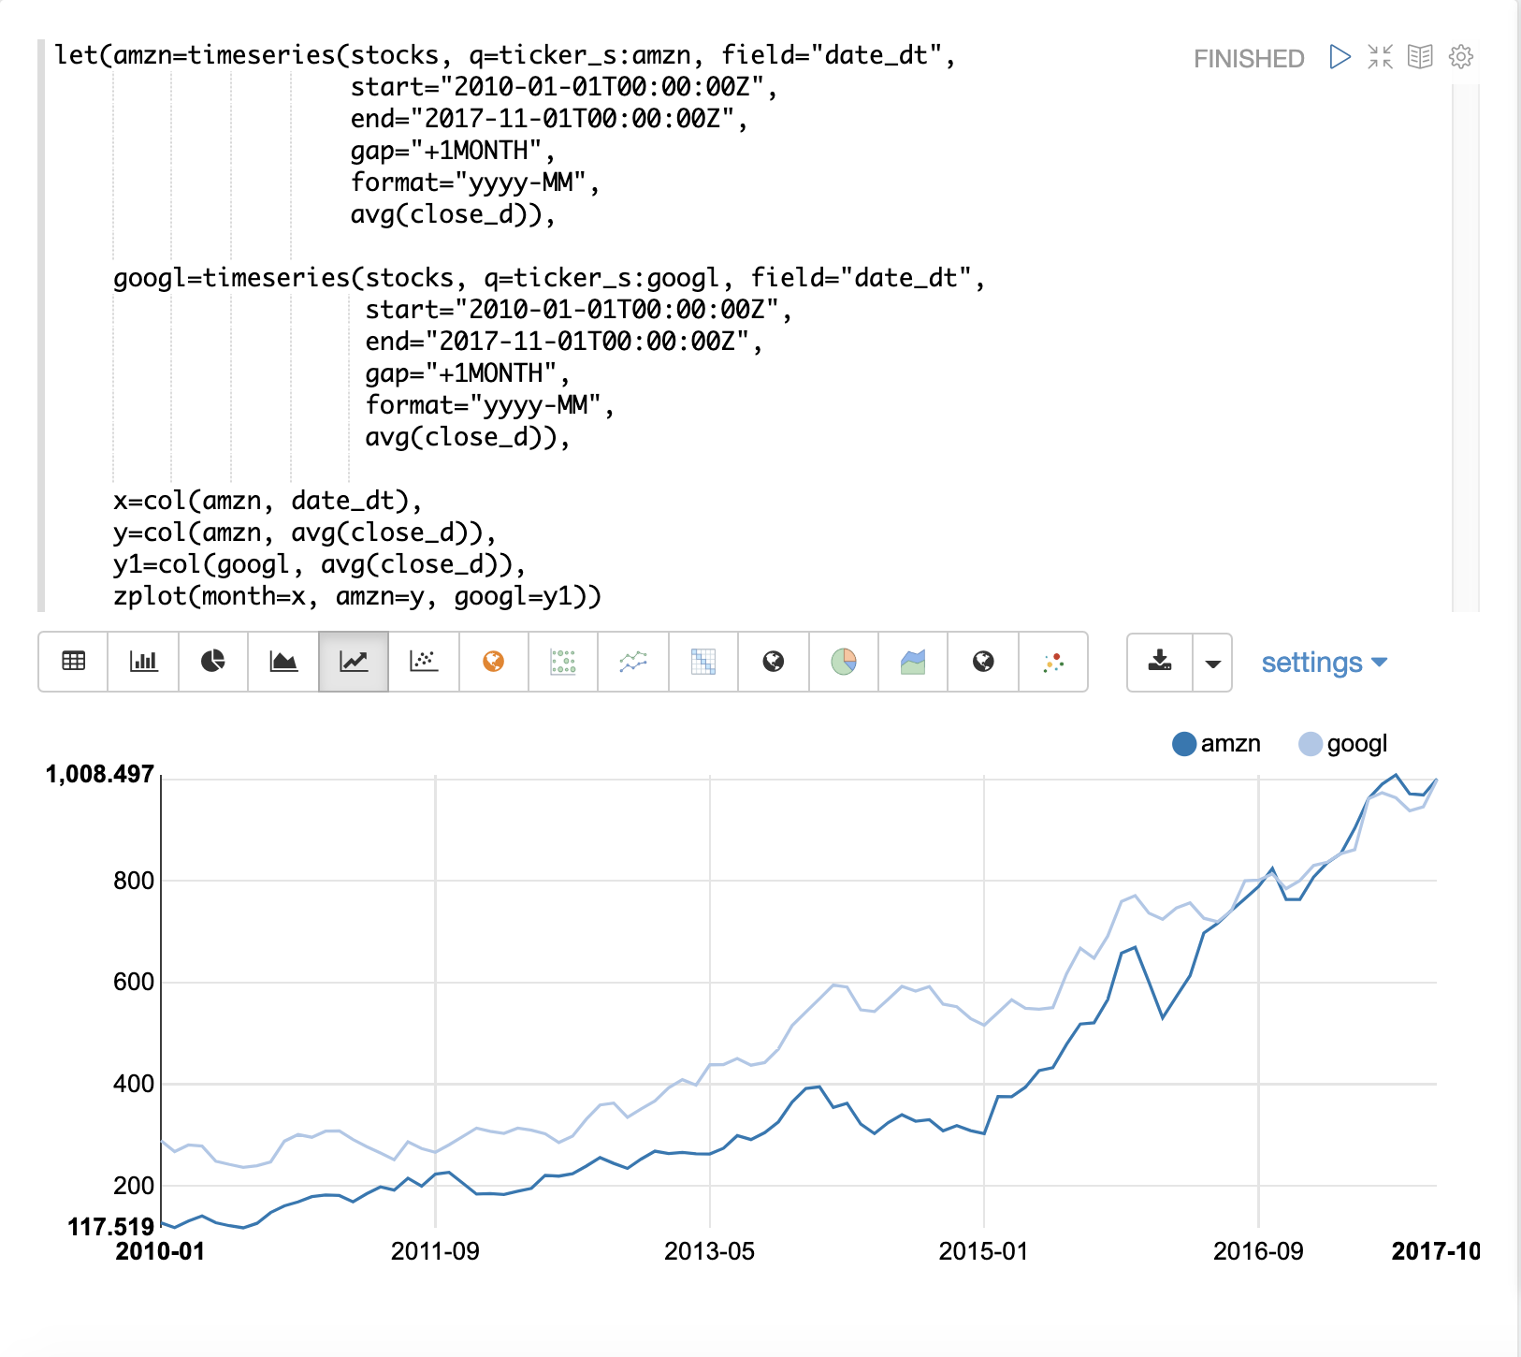Select the green dot-grid visualization icon
Screen dimensions: 1521x1357
[563, 662]
